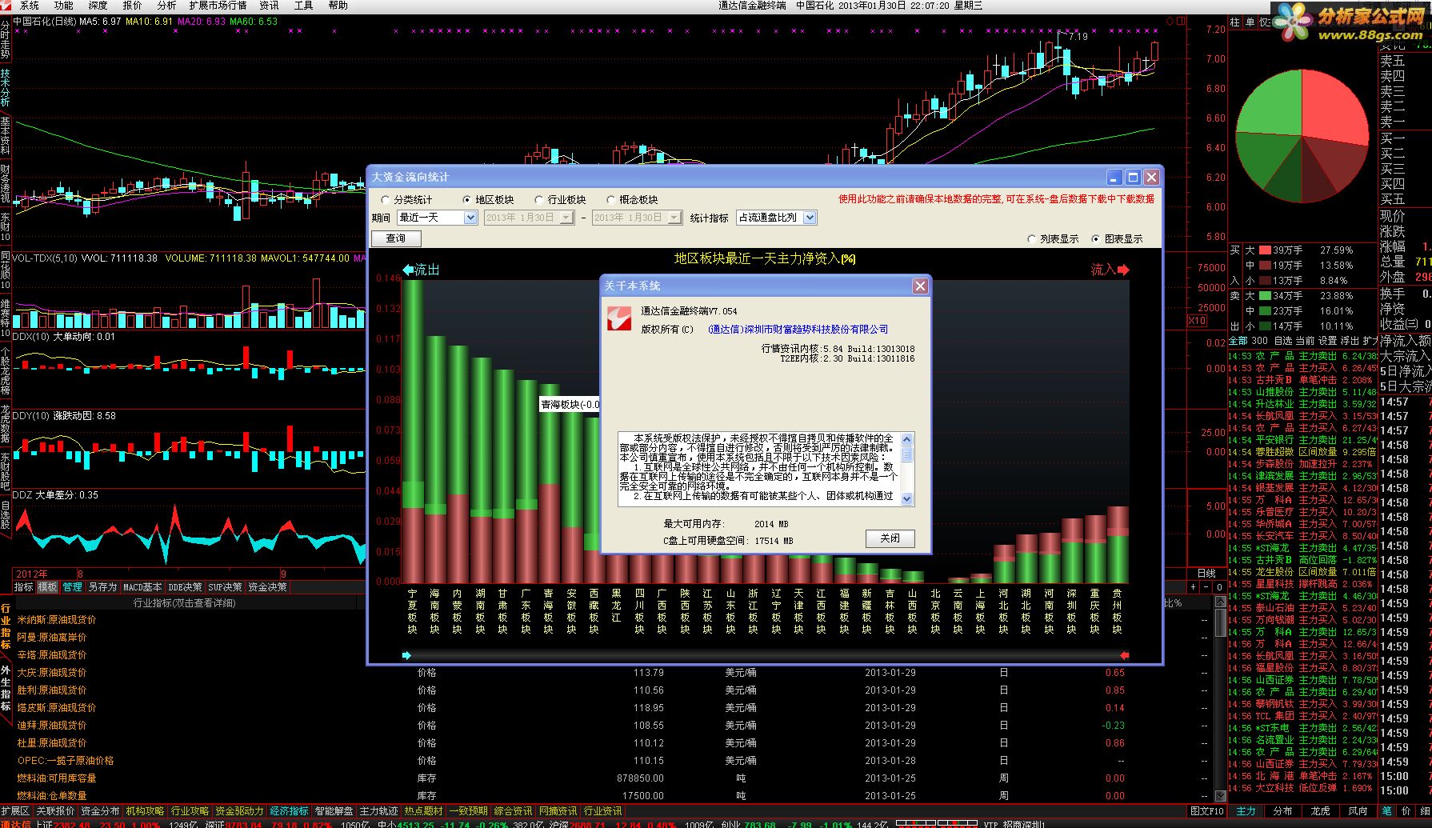This screenshot has height=828, width=1432.
Task: Click 关闭 in the About dialog
Action: [x=890, y=538]
